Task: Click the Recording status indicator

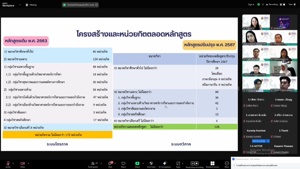Action: pos(272,4)
